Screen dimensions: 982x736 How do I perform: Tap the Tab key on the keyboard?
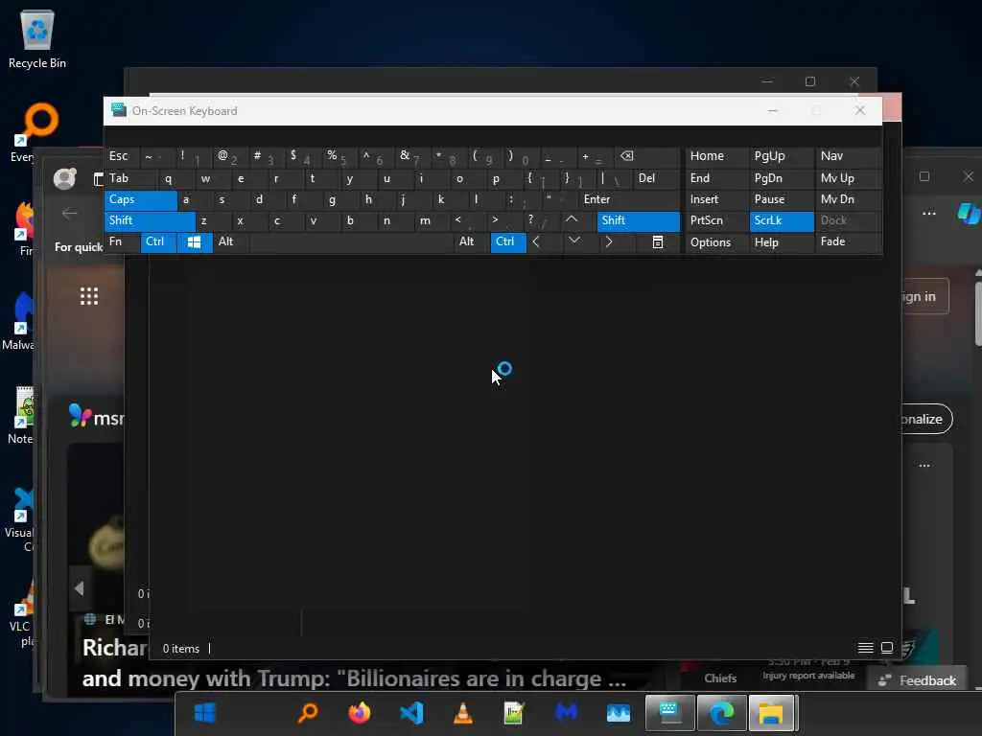131,179
